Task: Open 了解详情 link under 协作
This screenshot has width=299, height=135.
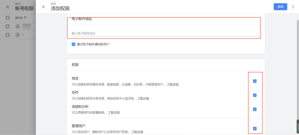Action: click(143, 98)
